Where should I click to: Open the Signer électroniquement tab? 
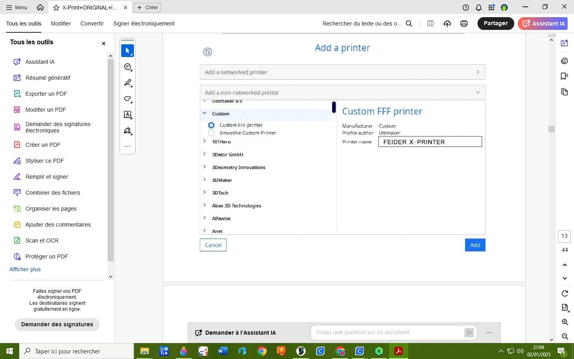144,24
